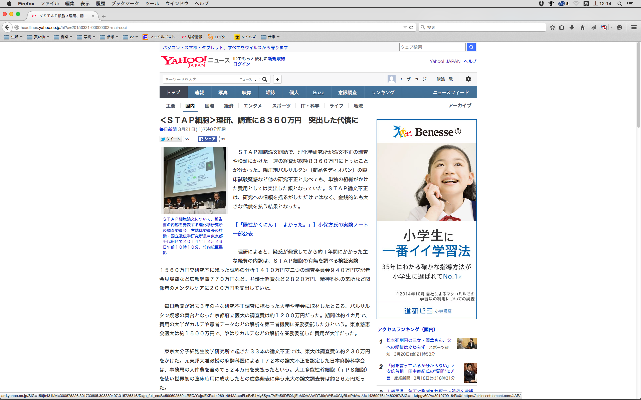Click the ログイン link
This screenshot has width=641, height=400.
pos(241,64)
